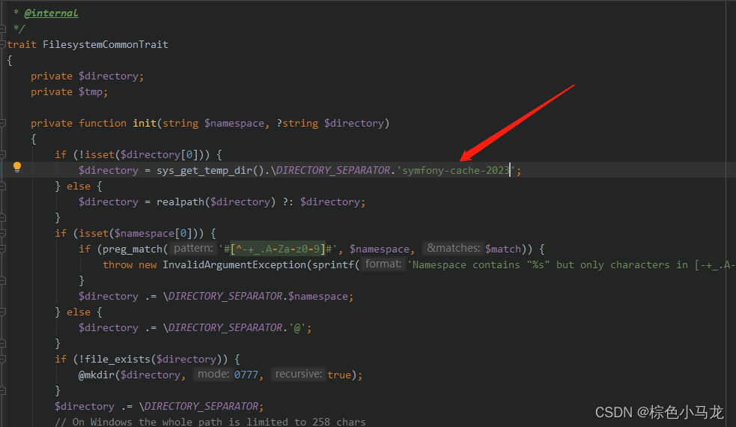The width and height of the screenshot is (736, 427).
Task: Click the '// On Windows the whole path' comment
Action: (210, 421)
